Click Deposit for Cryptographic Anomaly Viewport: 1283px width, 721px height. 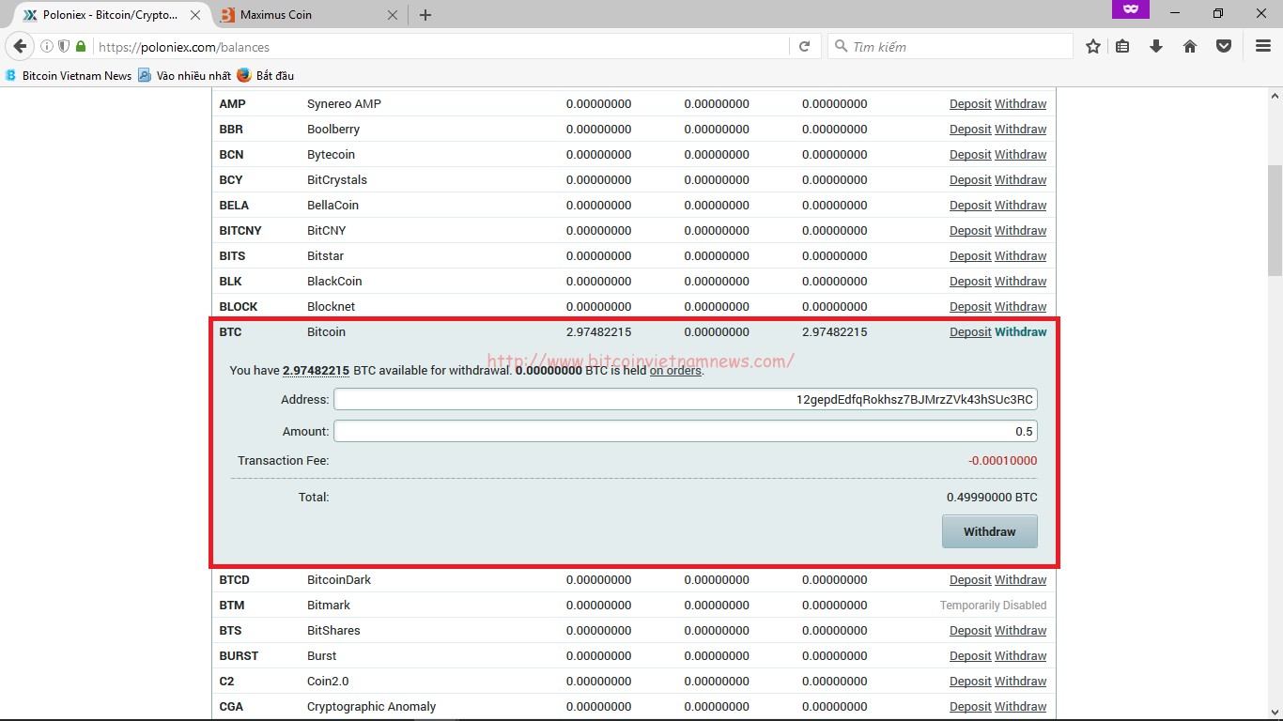tap(970, 706)
